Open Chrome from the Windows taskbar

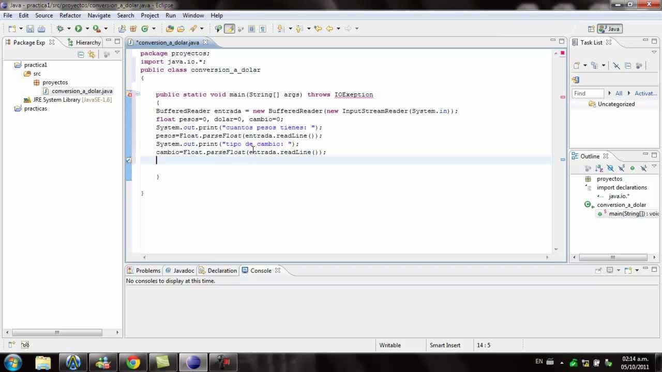[133, 363]
